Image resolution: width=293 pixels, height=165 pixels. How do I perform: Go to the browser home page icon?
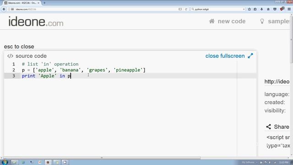[268, 9]
